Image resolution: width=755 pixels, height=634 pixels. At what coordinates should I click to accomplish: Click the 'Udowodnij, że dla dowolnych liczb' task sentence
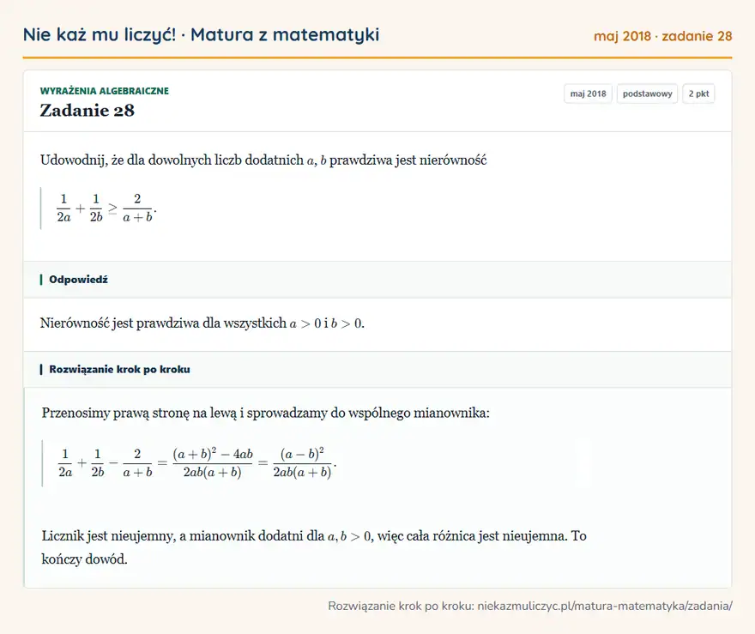[263, 160]
